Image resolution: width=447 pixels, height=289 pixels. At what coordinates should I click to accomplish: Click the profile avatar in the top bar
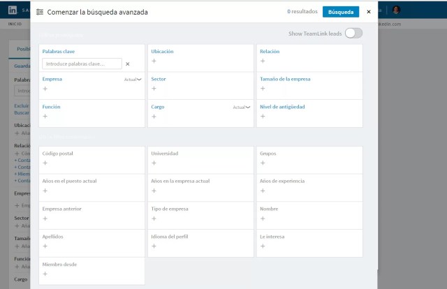pyautogui.click(x=396, y=10)
